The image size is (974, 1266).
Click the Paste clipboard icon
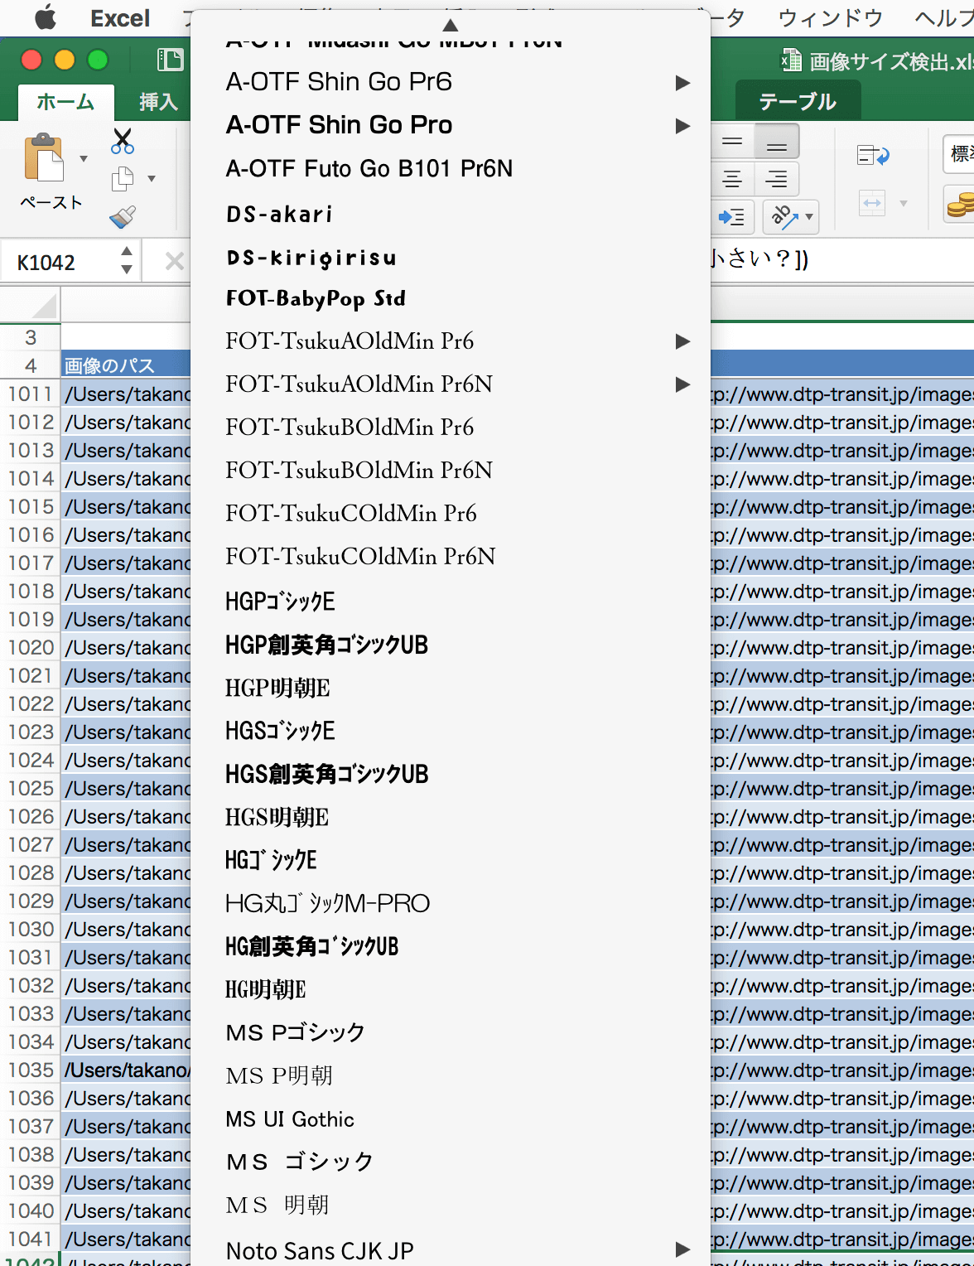[x=44, y=157]
